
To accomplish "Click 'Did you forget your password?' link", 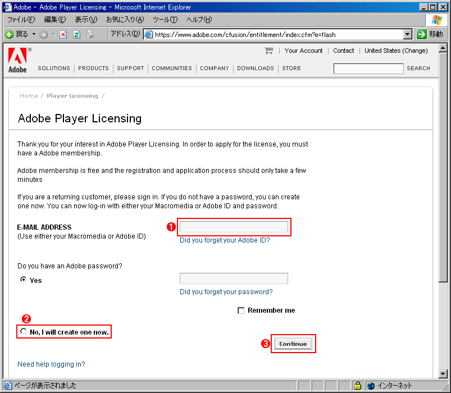I will click(x=226, y=292).
